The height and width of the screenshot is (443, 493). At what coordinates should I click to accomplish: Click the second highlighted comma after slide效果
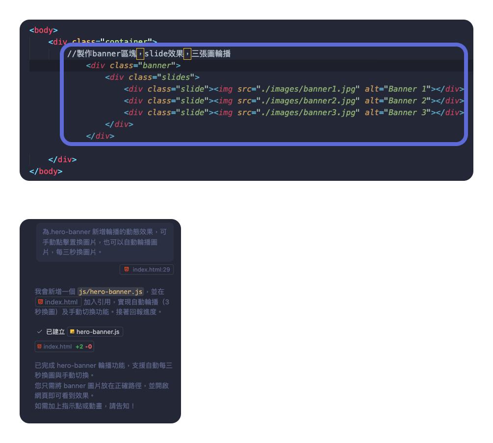point(187,53)
